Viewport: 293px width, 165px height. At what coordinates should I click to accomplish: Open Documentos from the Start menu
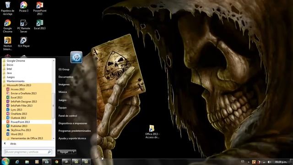66,77
